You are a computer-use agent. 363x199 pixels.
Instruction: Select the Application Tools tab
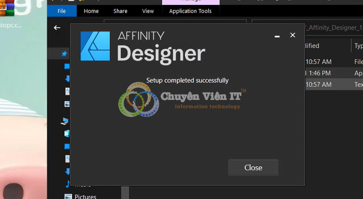tap(190, 11)
